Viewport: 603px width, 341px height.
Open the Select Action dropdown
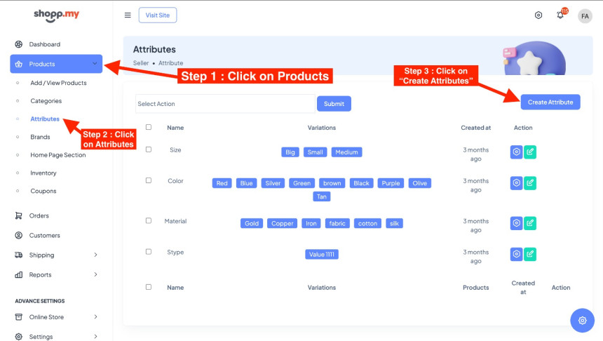[x=224, y=104]
